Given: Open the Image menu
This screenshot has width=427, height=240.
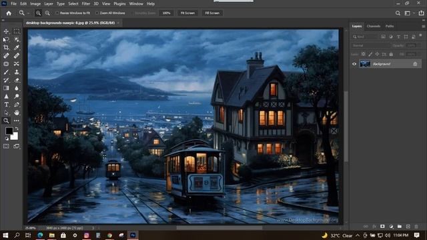Looking at the screenshot, I should [x=35, y=4].
